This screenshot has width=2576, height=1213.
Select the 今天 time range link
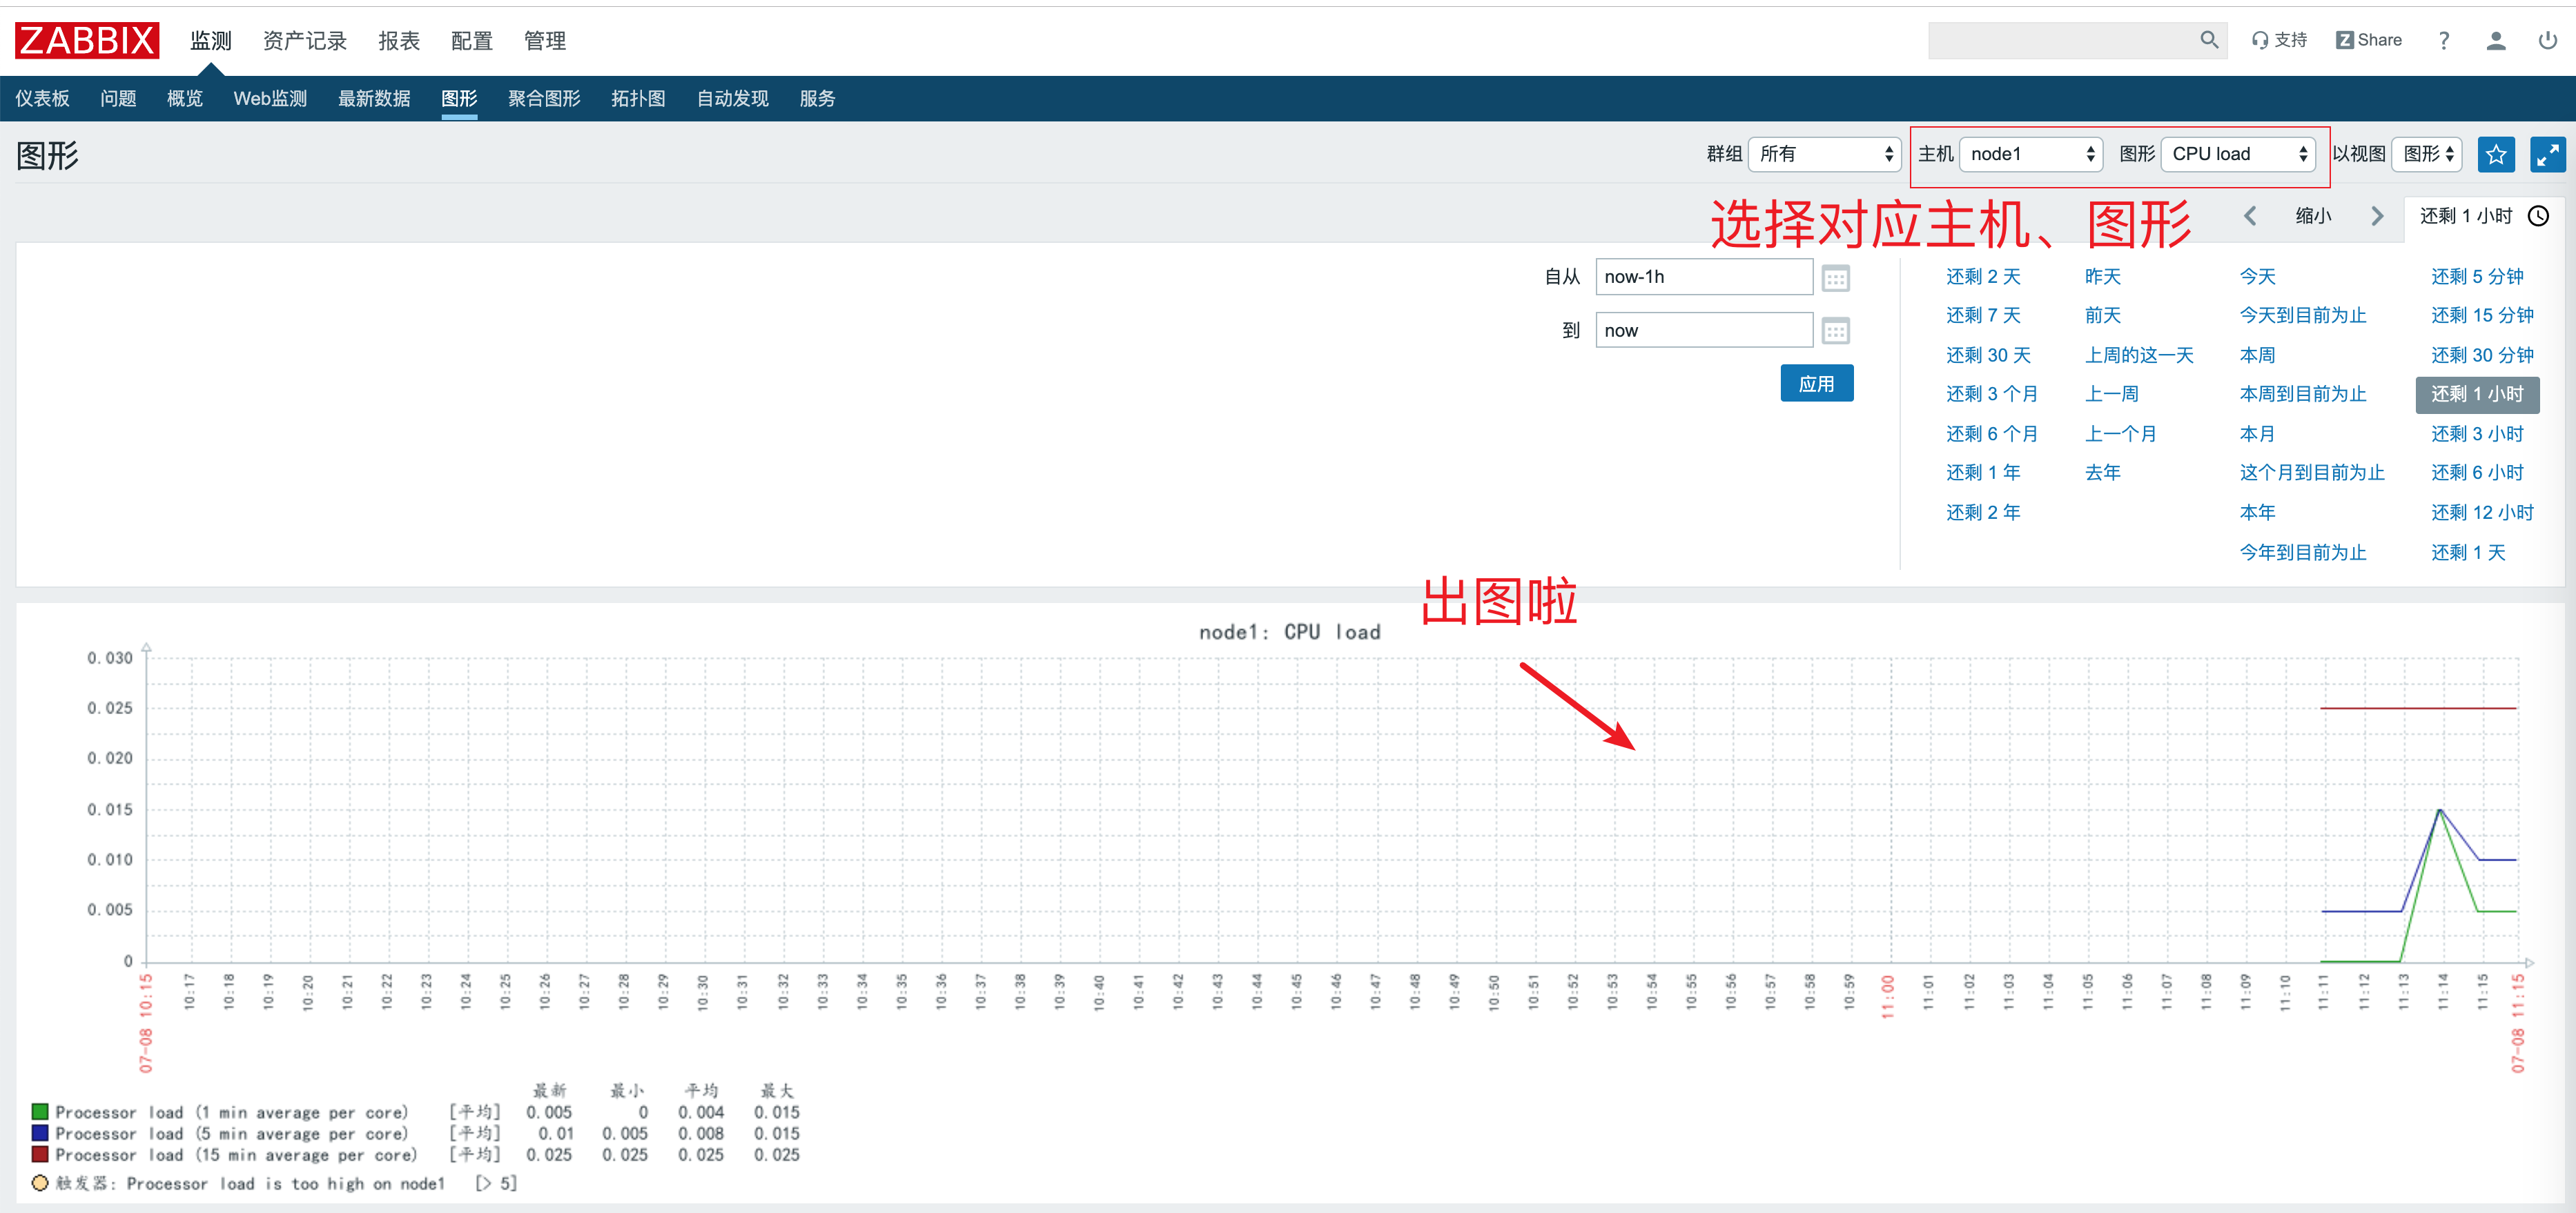coord(2258,276)
